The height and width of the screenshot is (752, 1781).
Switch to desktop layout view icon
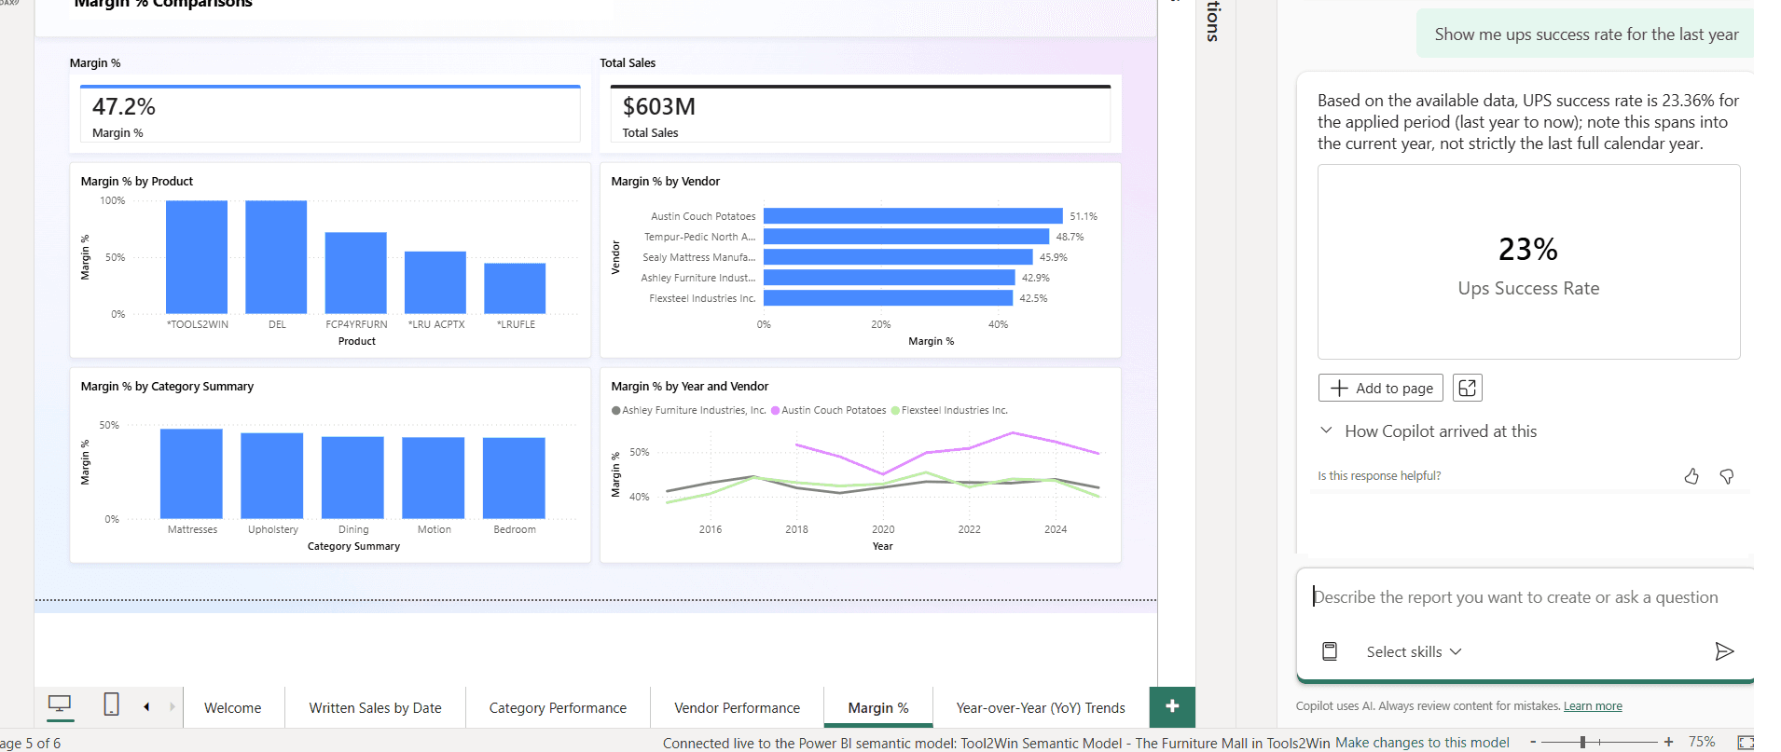[60, 705]
